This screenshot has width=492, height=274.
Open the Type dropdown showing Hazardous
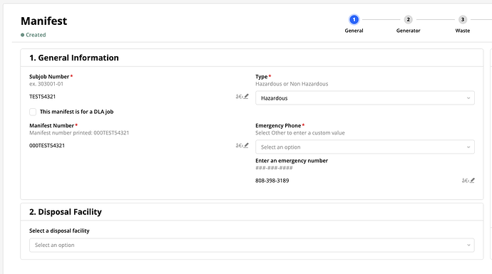point(365,98)
